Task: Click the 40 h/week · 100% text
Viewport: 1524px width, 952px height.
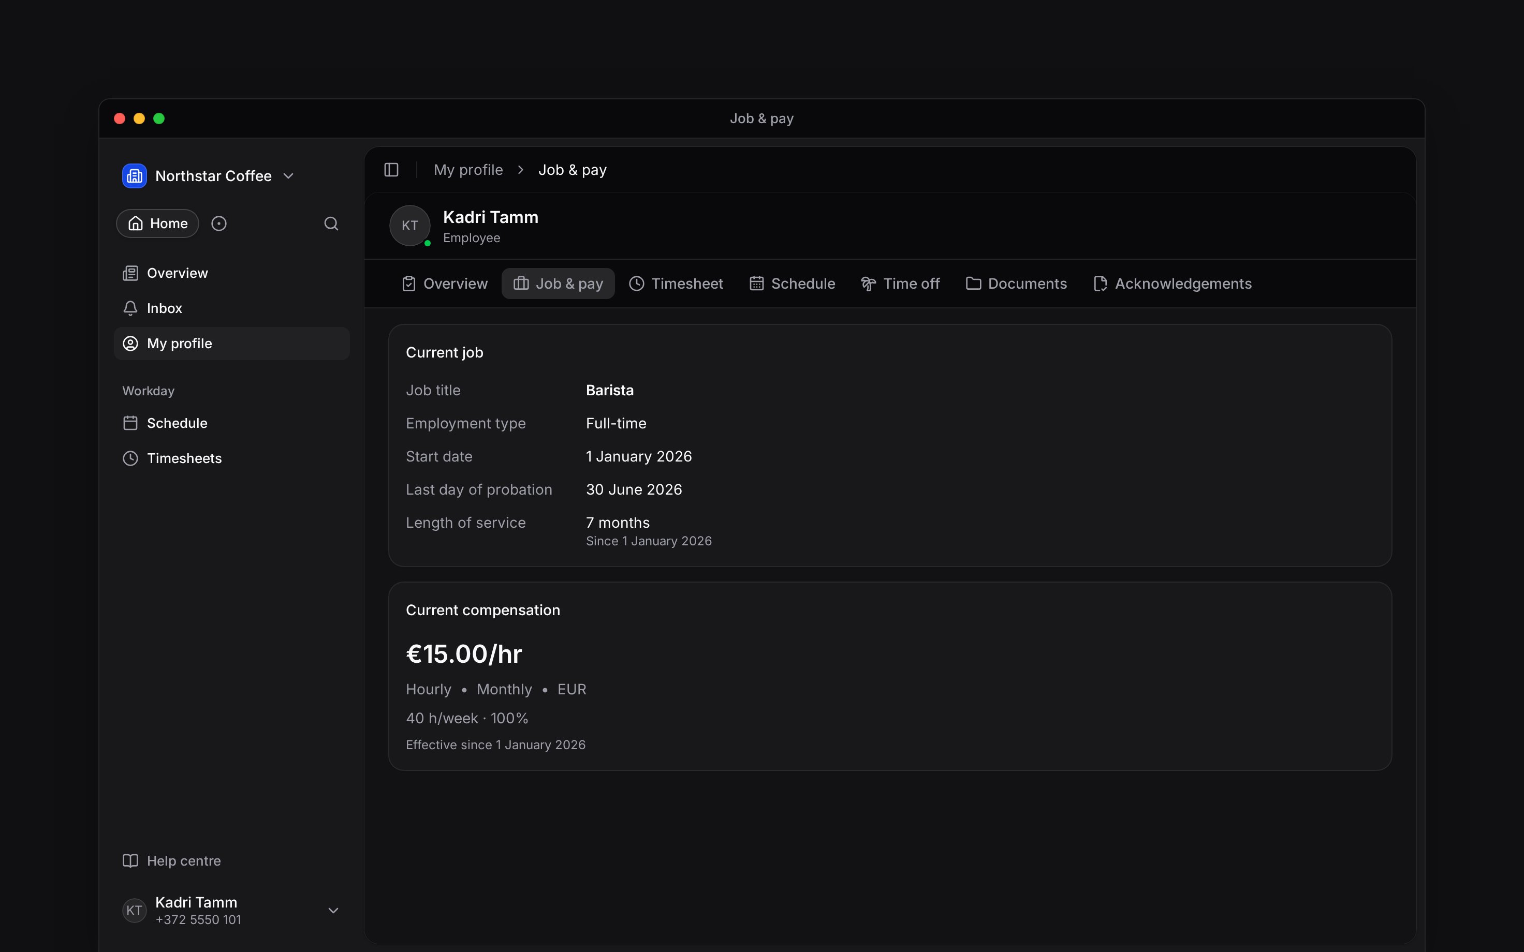Action: point(467,719)
